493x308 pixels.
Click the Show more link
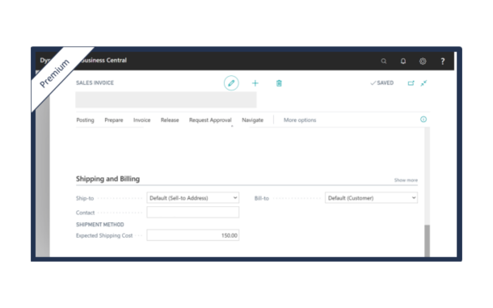(406, 180)
